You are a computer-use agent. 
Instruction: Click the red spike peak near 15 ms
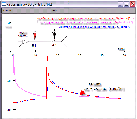47,55
